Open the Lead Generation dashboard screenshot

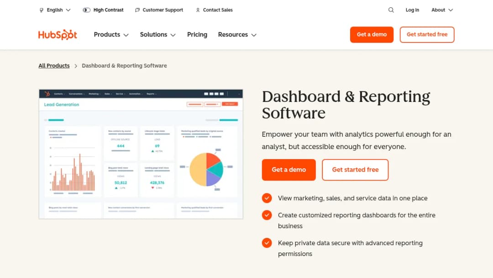tap(141, 154)
